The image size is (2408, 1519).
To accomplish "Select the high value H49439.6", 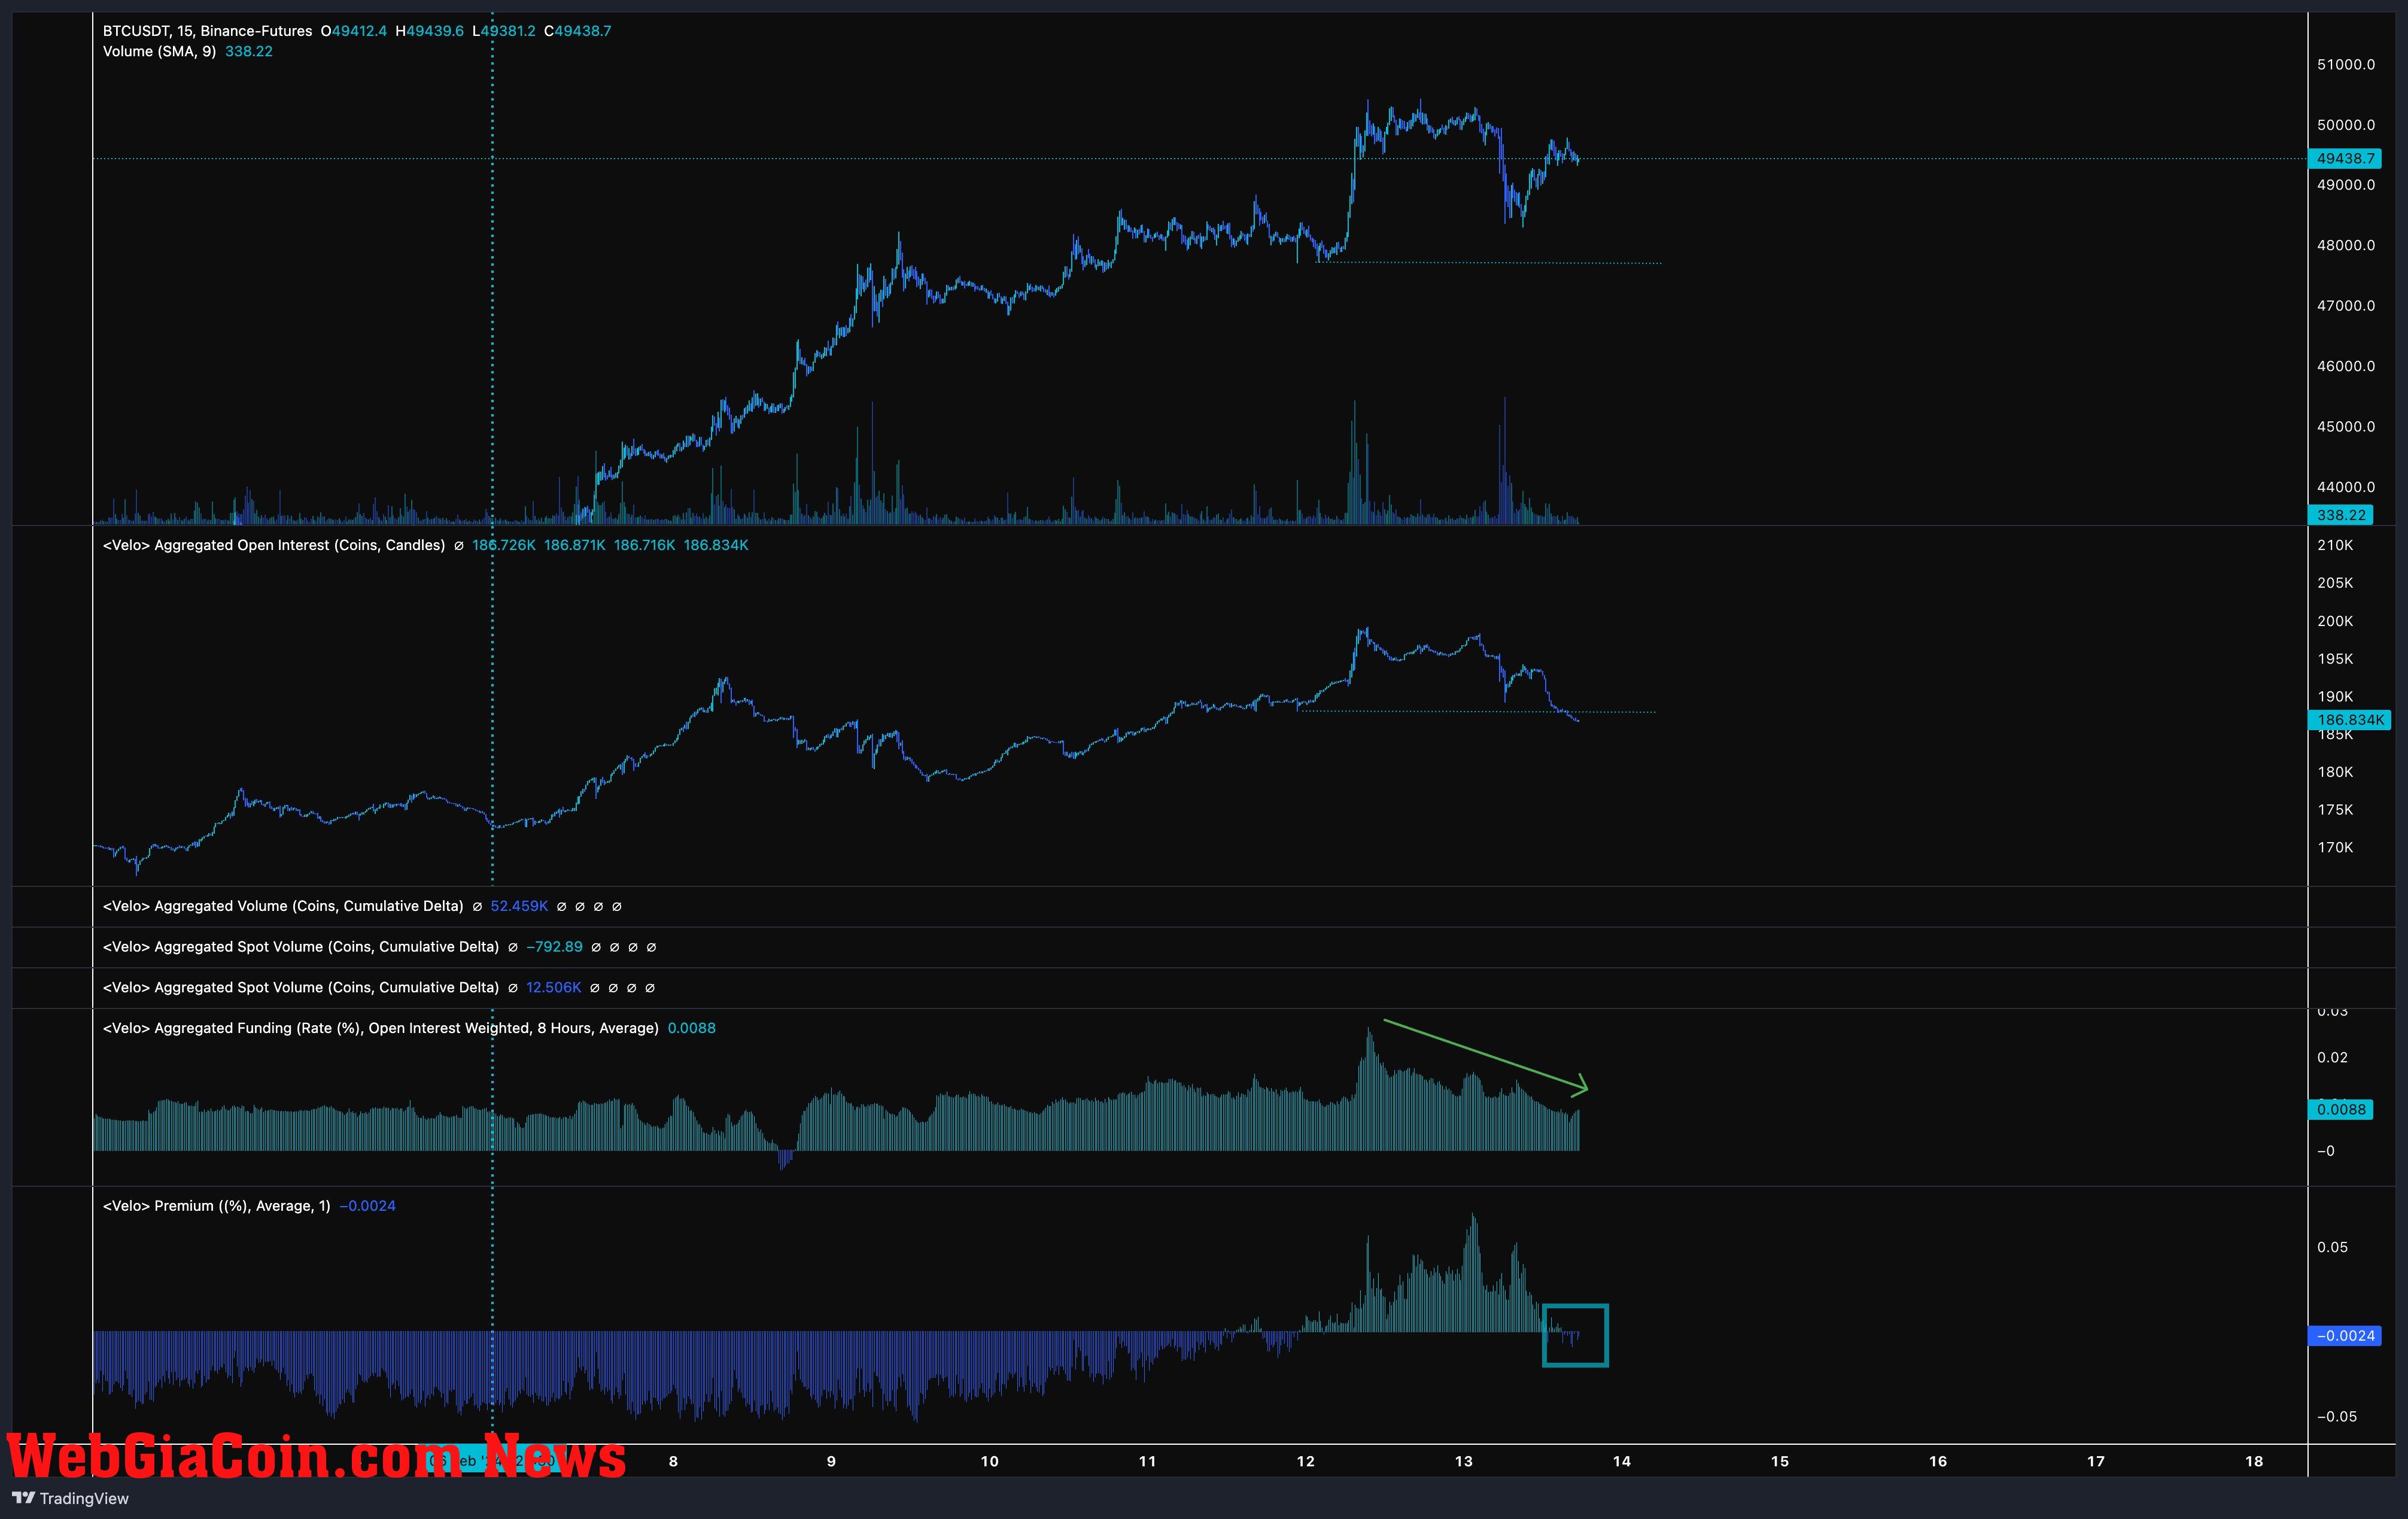I will 430,31.
